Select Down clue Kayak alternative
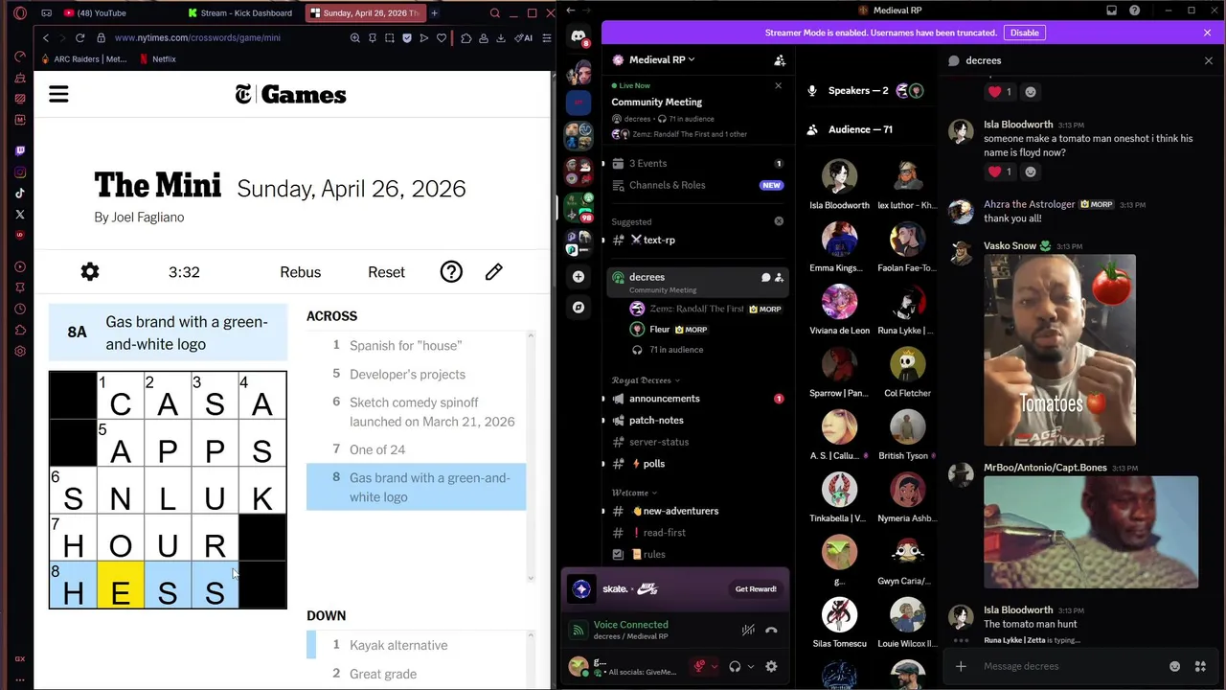The image size is (1226, 690). click(x=416, y=645)
